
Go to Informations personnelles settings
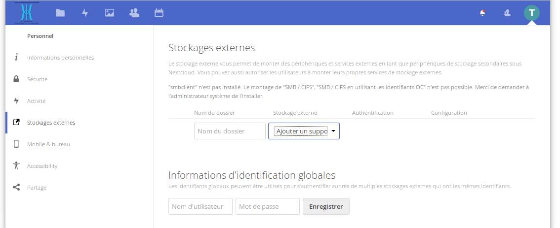point(60,58)
